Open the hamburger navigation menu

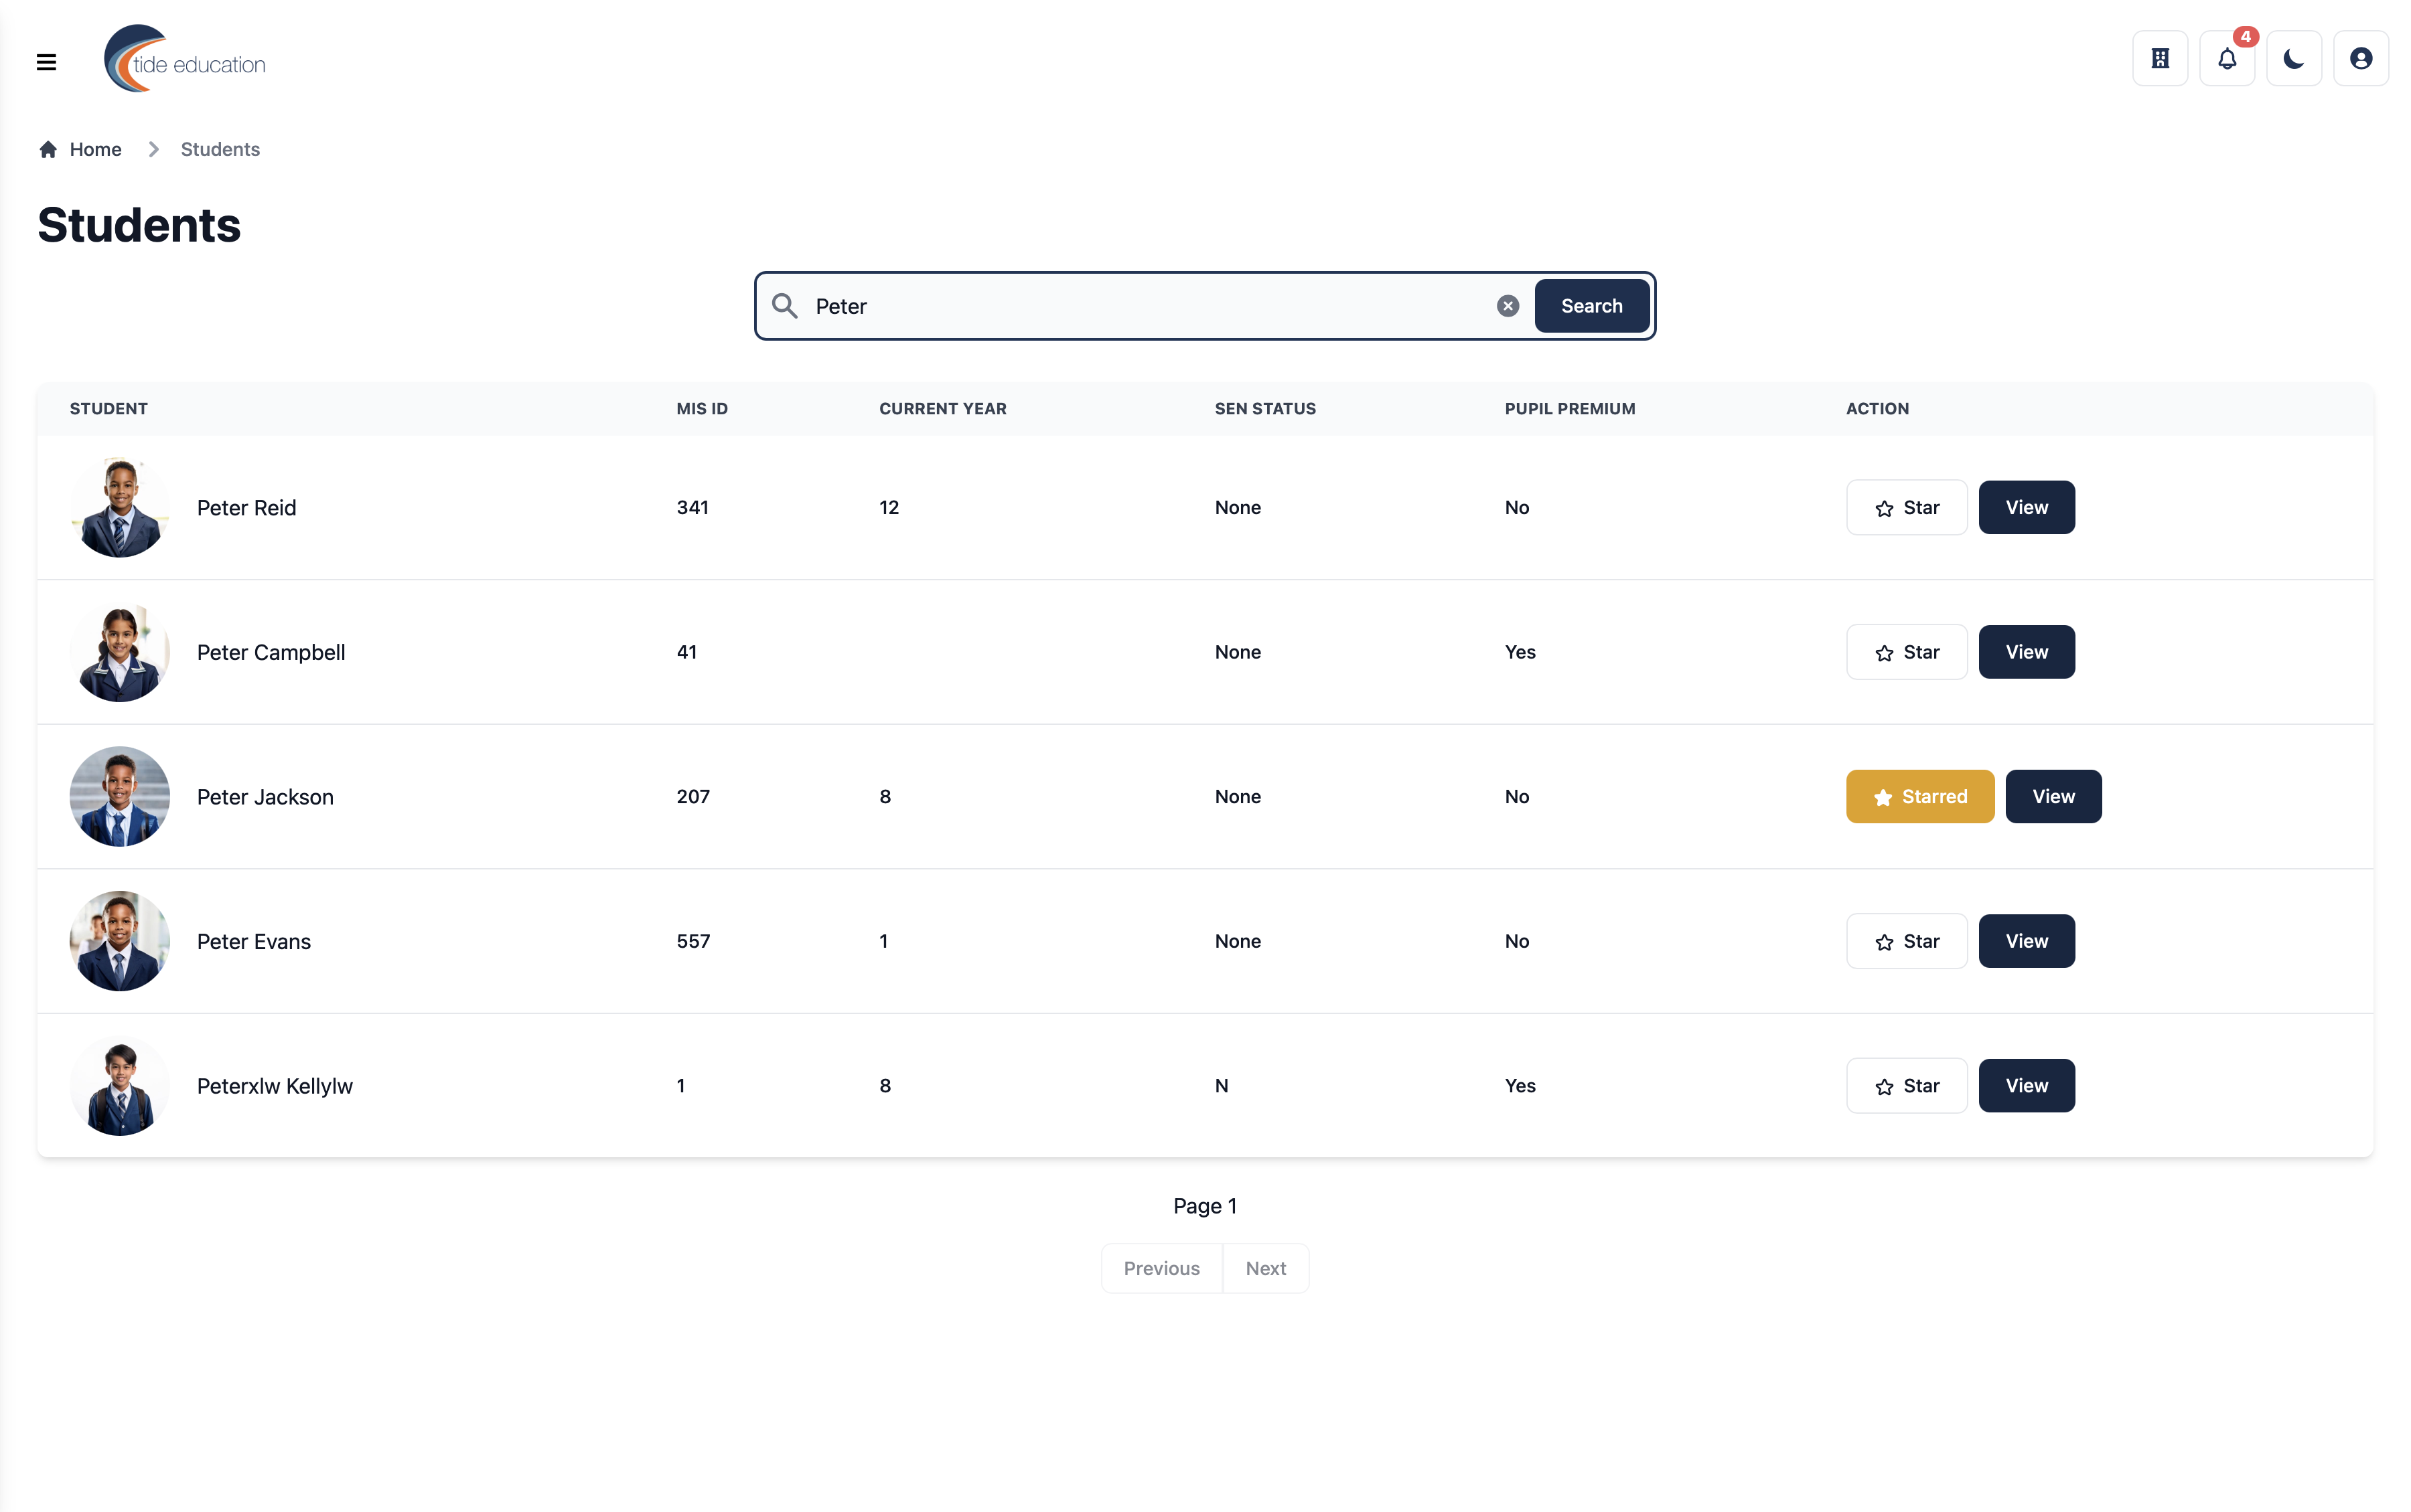coord(46,62)
